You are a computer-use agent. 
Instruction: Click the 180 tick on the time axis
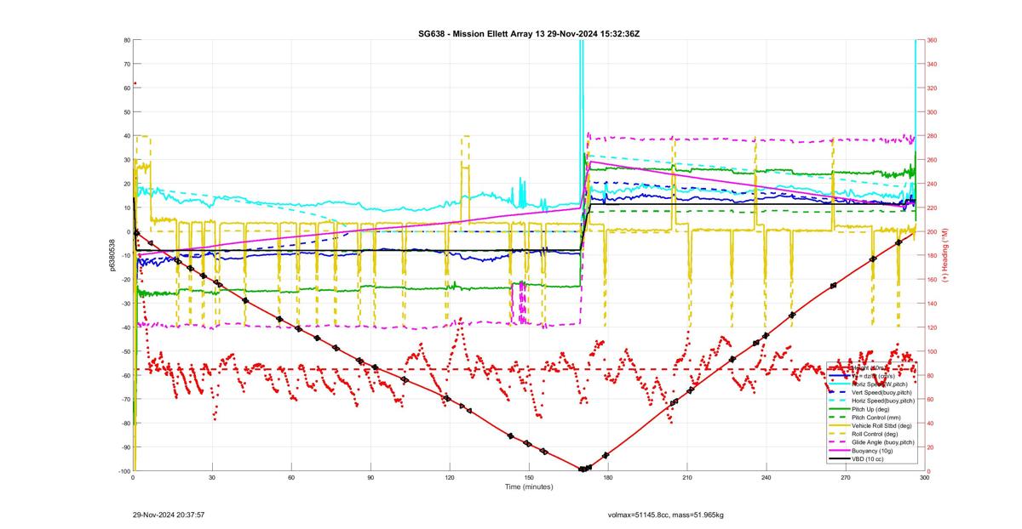[x=608, y=478]
